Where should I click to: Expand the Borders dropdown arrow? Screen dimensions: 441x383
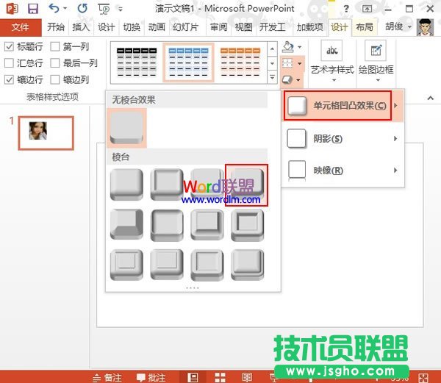coord(300,63)
